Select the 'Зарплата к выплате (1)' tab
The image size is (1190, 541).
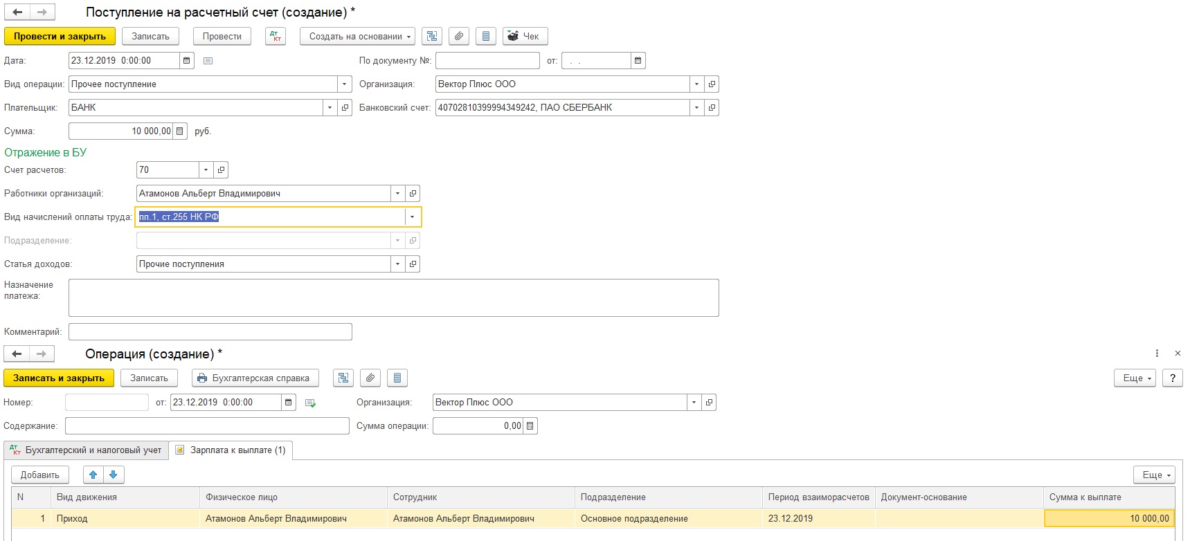click(231, 450)
